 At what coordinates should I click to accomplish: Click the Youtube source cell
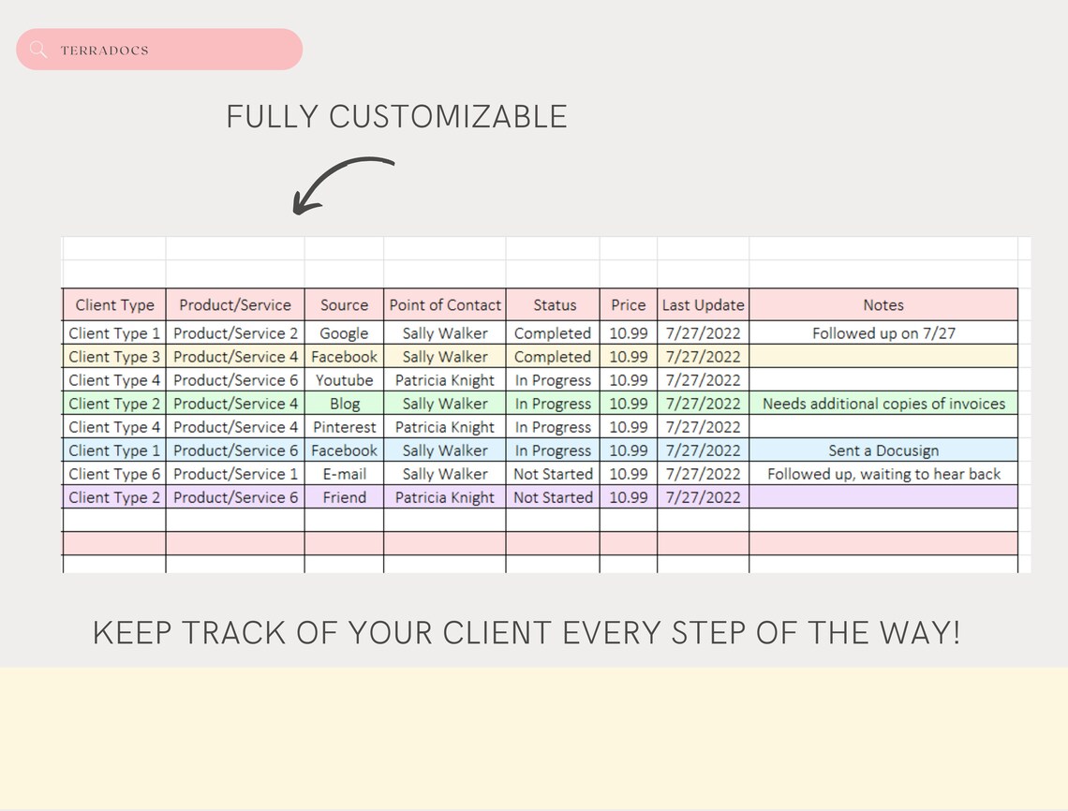344,379
